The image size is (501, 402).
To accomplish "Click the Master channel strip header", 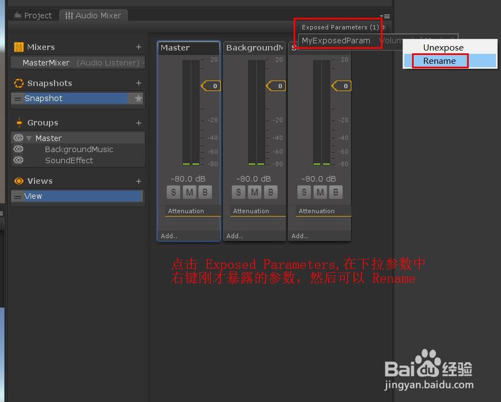I will (189, 48).
